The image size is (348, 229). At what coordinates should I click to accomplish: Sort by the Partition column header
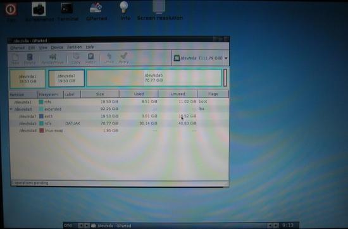(x=23, y=94)
